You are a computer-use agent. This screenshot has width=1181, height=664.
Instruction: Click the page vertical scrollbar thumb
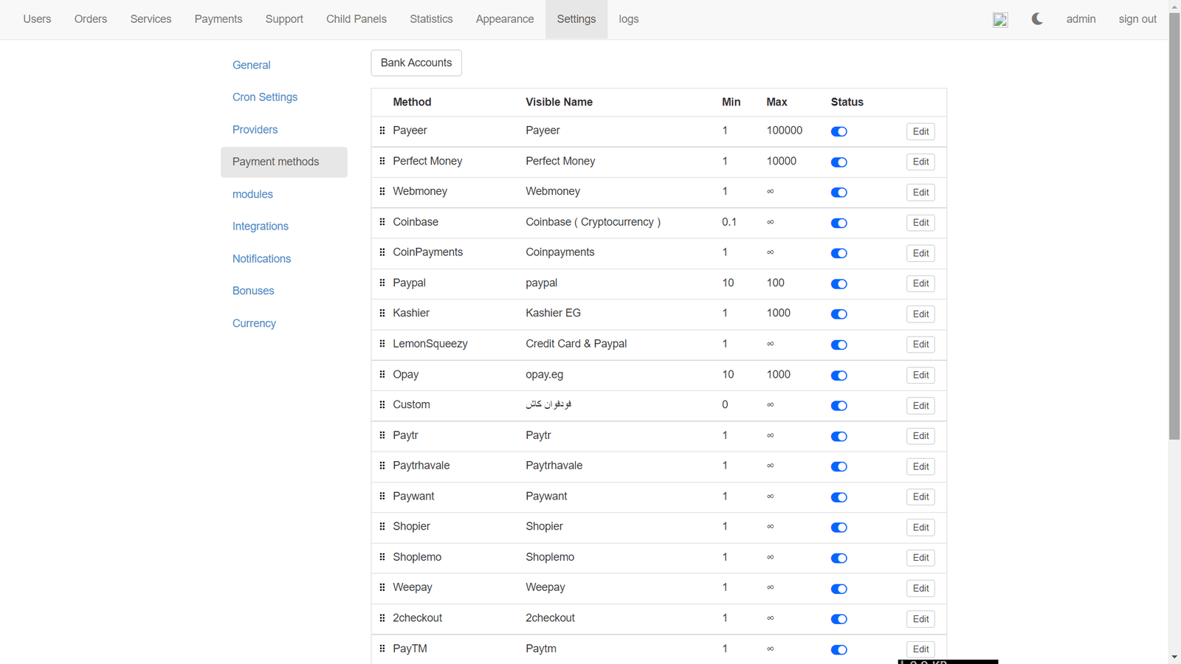tap(1174, 221)
